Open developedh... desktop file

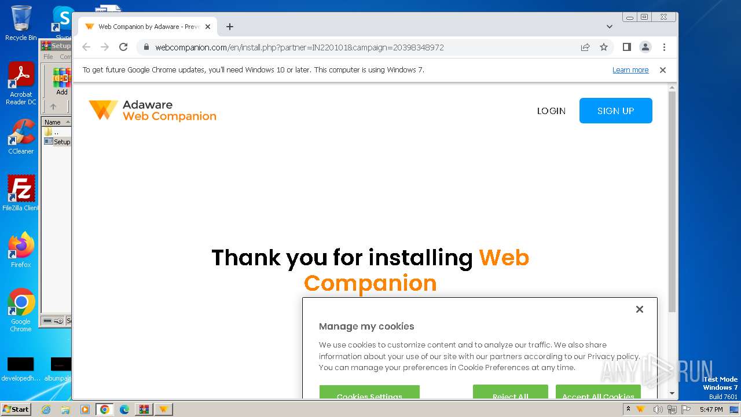(21, 370)
